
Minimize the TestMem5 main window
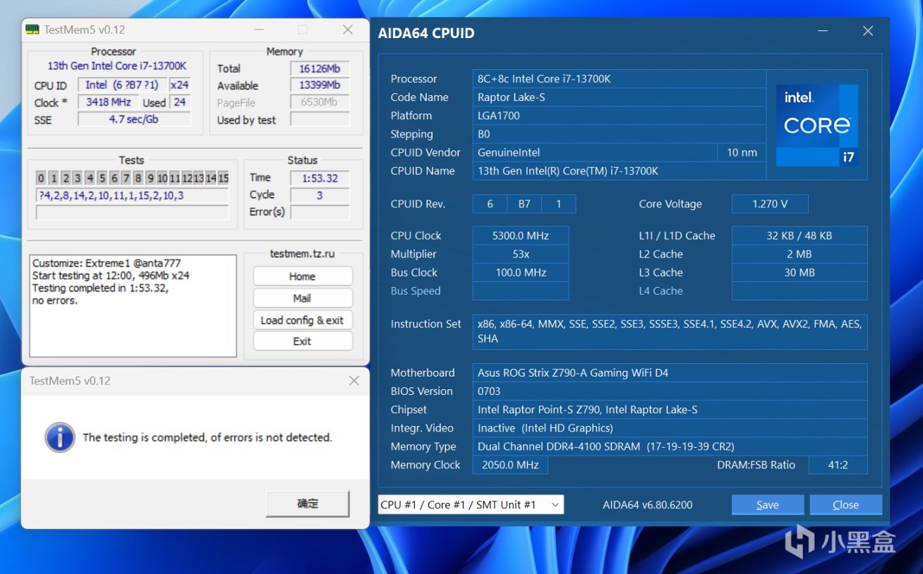click(260, 30)
